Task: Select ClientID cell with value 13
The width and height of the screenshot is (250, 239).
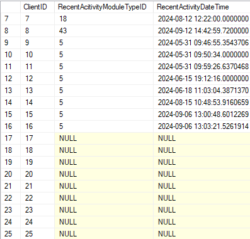Action: (37, 91)
